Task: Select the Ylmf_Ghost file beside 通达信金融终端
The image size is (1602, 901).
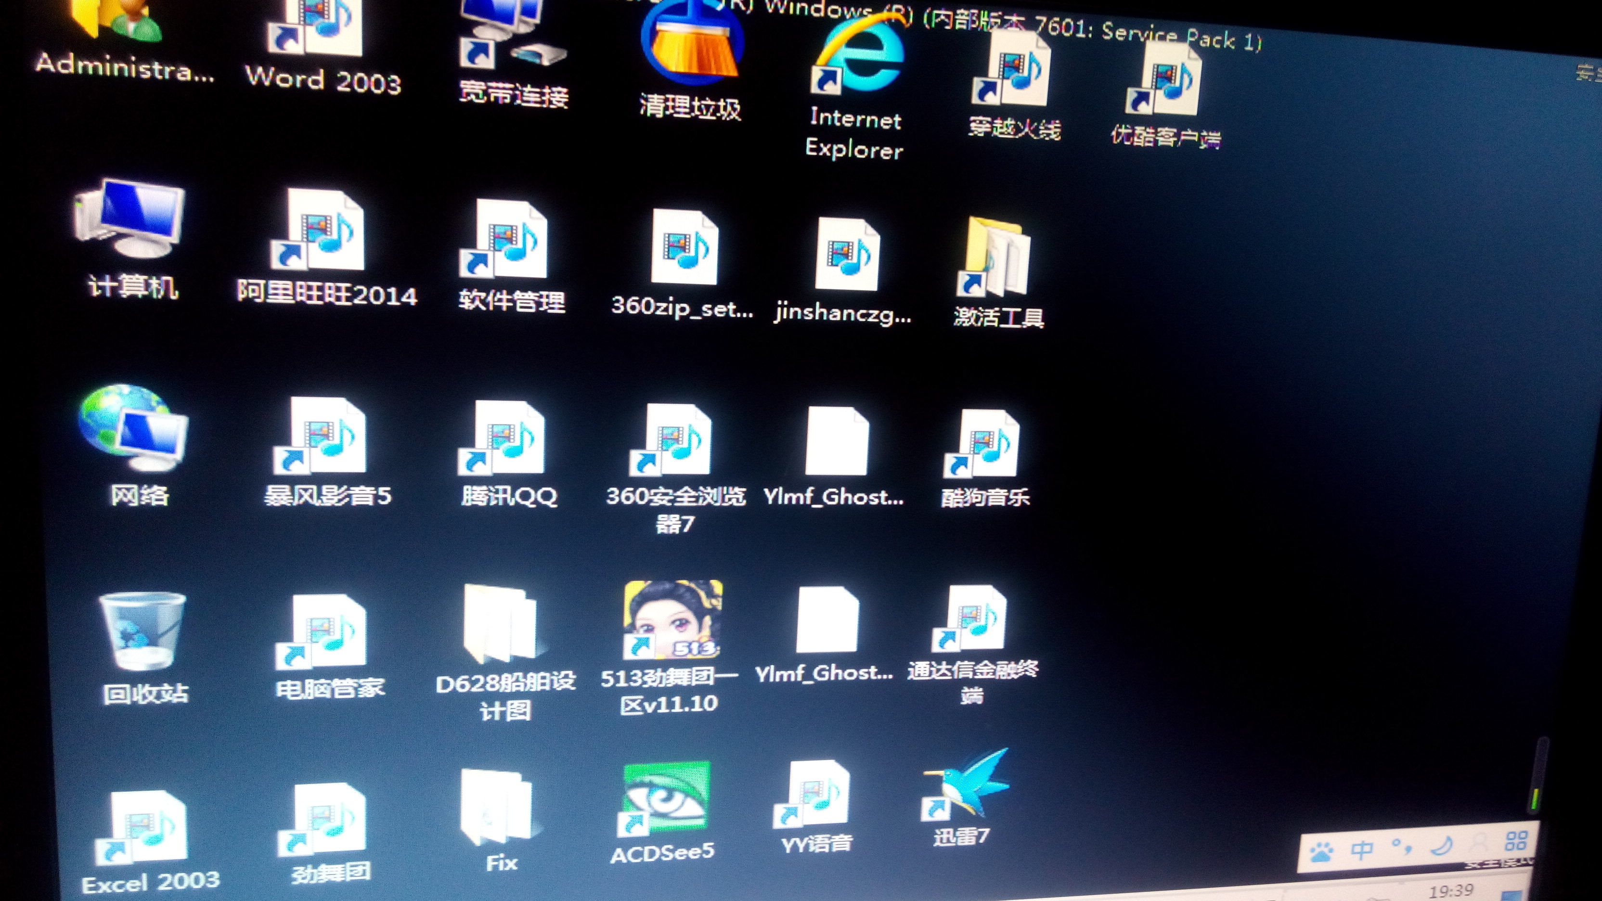Action: pos(827,620)
